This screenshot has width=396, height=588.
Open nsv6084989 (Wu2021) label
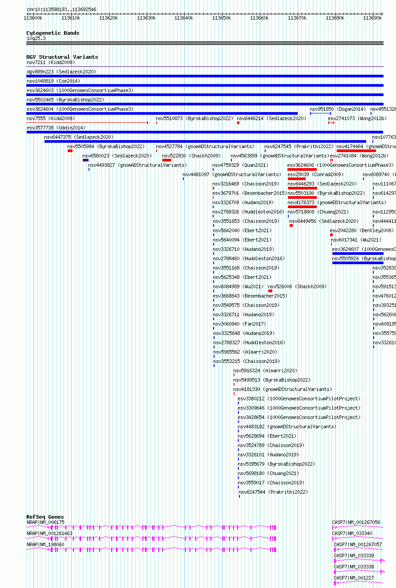coord(238,286)
